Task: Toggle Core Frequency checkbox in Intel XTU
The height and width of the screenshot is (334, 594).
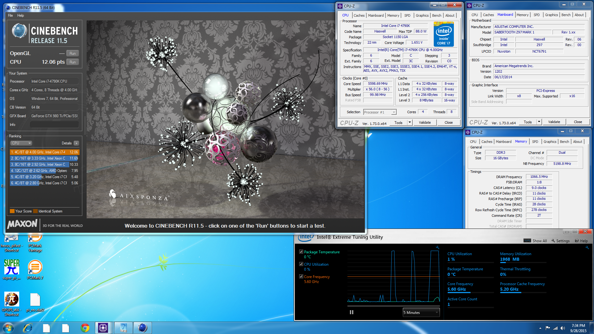Action: [x=301, y=276]
